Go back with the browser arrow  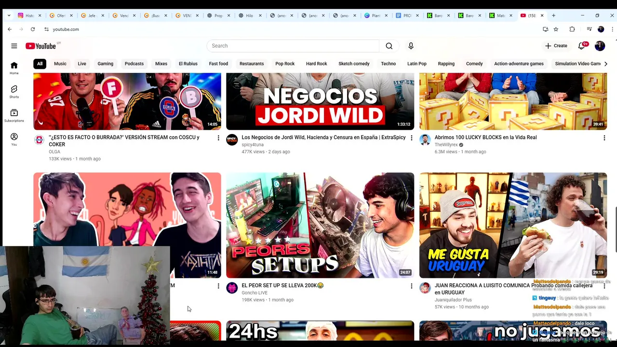[x=10, y=29]
